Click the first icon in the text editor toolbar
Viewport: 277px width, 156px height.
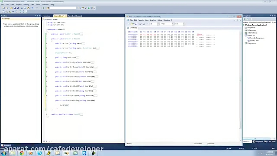[3, 12]
